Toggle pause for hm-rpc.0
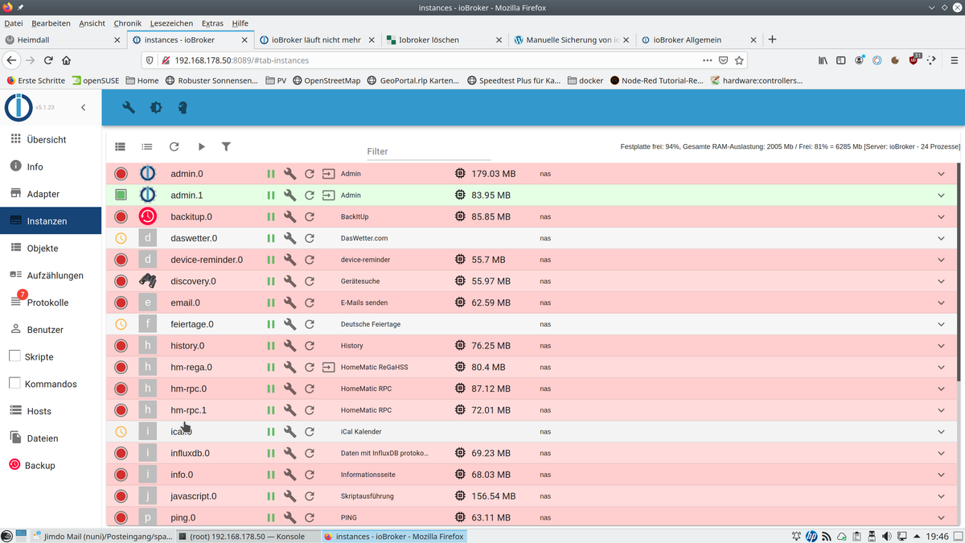Image resolution: width=965 pixels, height=543 pixels. pos(271,389)
